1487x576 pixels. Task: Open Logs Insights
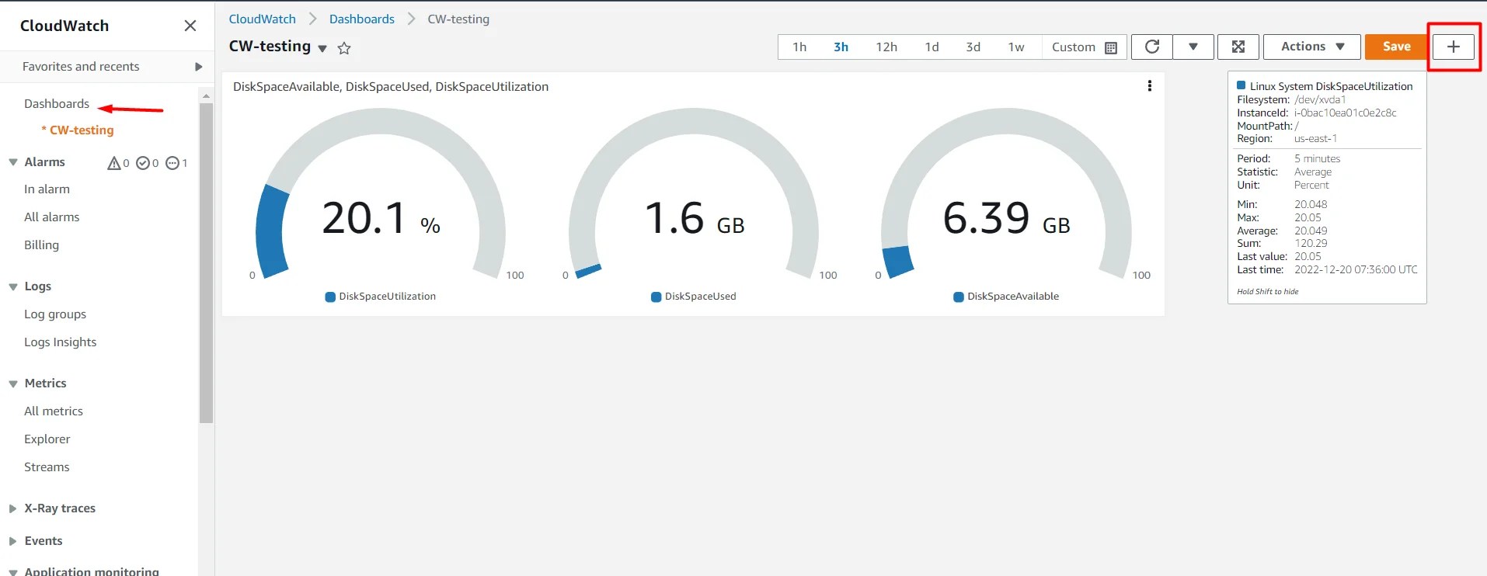(x=60, y=342)
